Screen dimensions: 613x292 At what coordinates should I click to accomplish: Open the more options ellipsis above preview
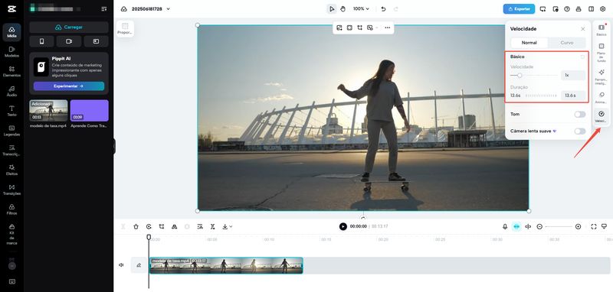pyautogui.click(x=388, y=28)
